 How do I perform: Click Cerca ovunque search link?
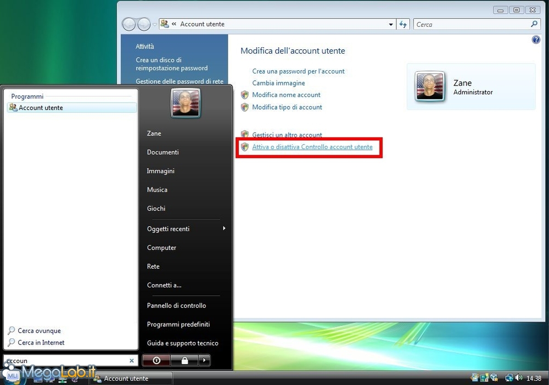tap(34, 331)
